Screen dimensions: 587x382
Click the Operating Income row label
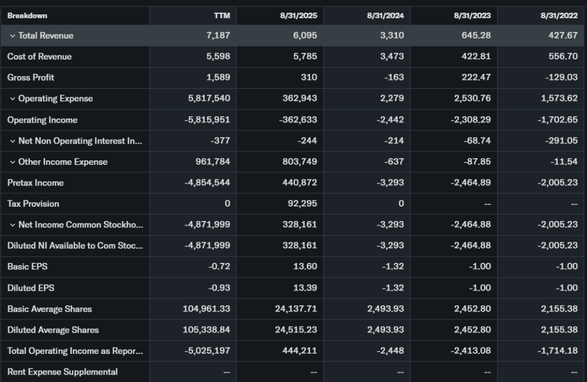(x=42, y=120)
